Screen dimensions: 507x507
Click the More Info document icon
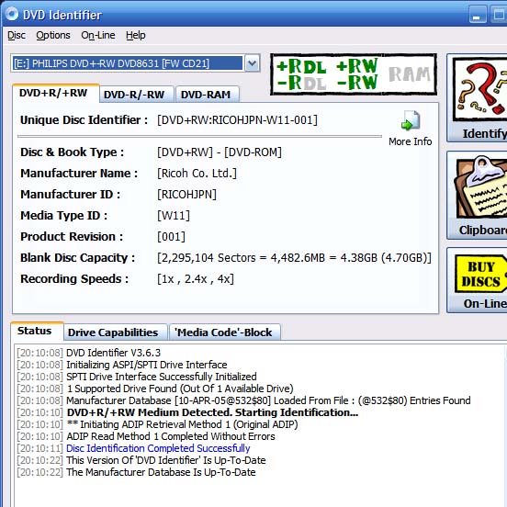click(x=411, y=120)
